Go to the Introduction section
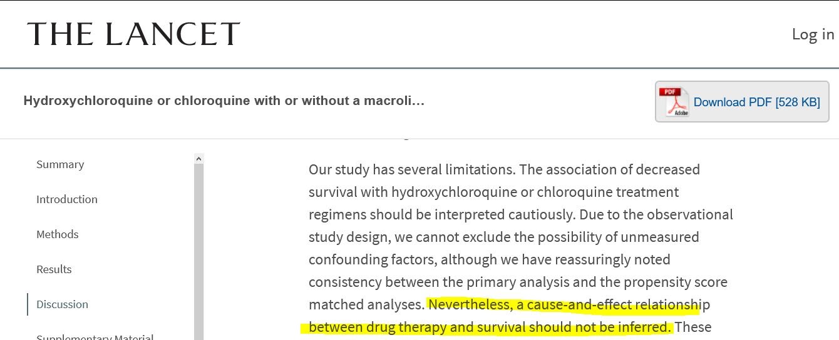The height and width of the screenshot is (340, 839). pos(67,199)
